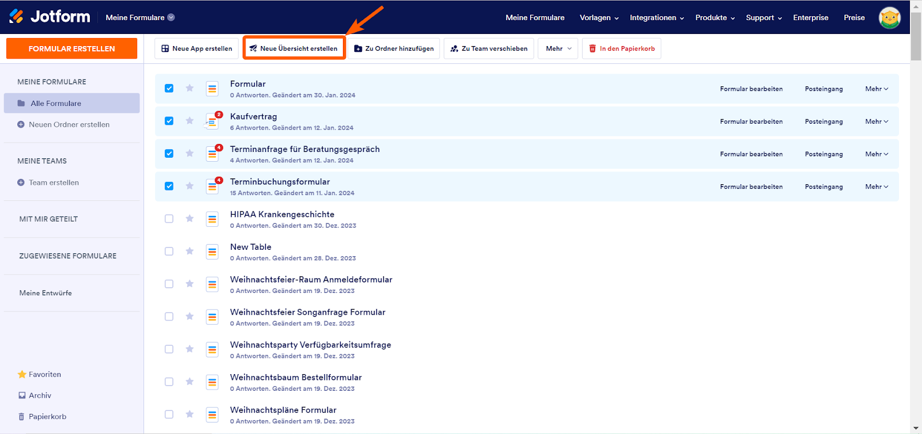
Task: Expand the Vorlagen dropdown menu
Action: pos(599,18)
